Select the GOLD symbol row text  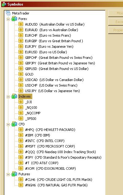tap(29, 74)
